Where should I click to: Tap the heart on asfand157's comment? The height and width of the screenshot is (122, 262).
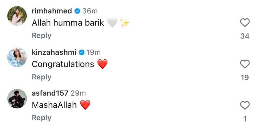point(245,105)
